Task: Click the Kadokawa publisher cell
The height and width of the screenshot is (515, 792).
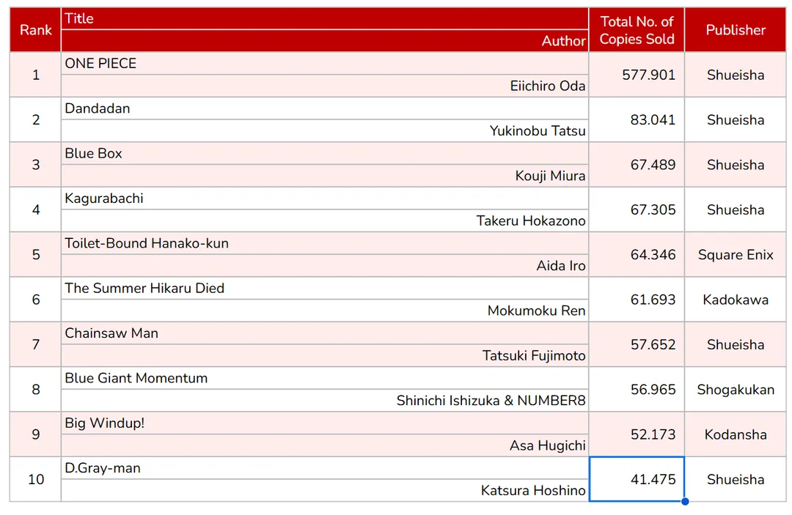Action: click(x=736, y=299)
